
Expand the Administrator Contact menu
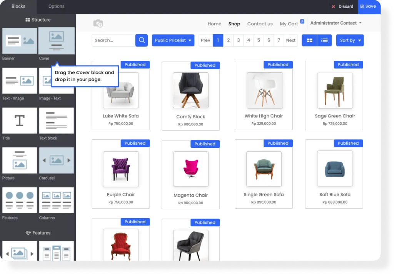pos(336,23)
